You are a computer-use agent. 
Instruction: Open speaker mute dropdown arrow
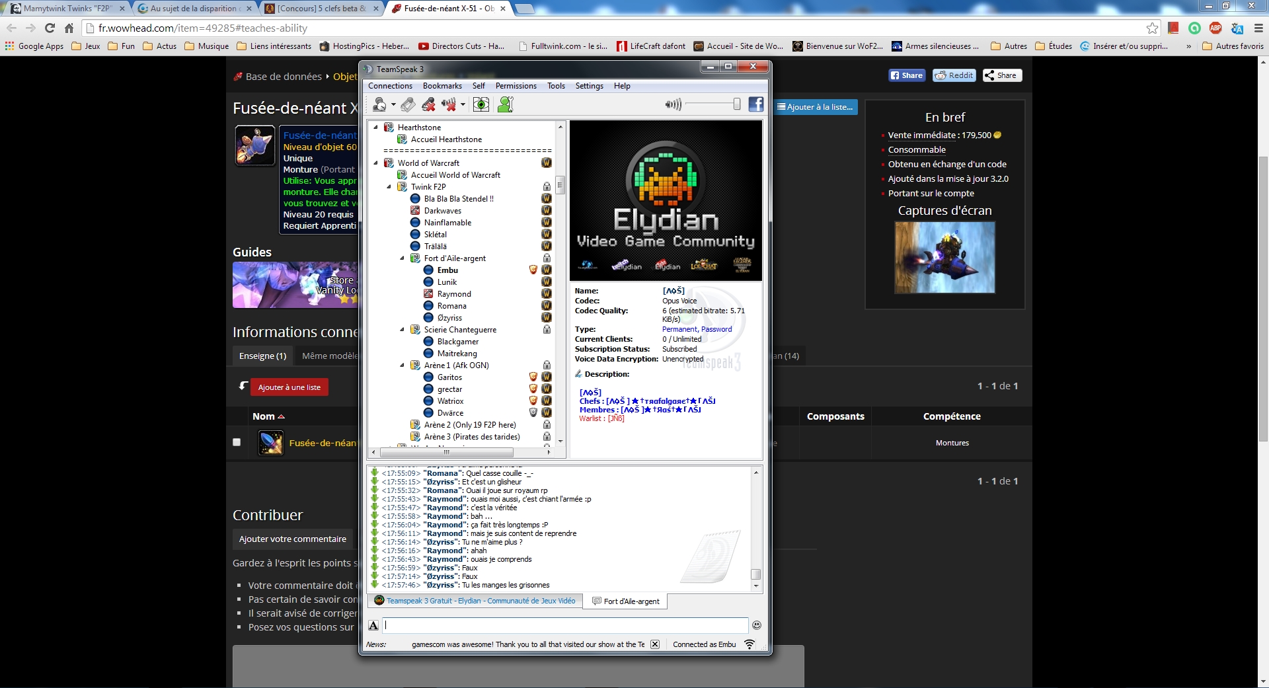[463, 104]
